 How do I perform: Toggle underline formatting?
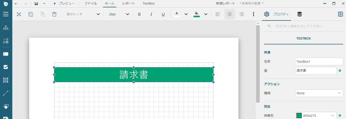163,14
